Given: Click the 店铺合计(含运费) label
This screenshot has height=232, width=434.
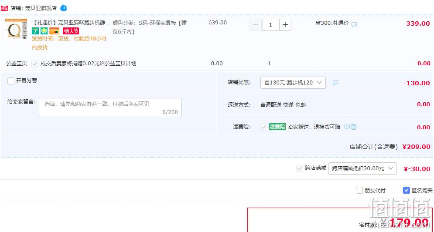Looking at the screenshot, I should [x=374, y=147].
